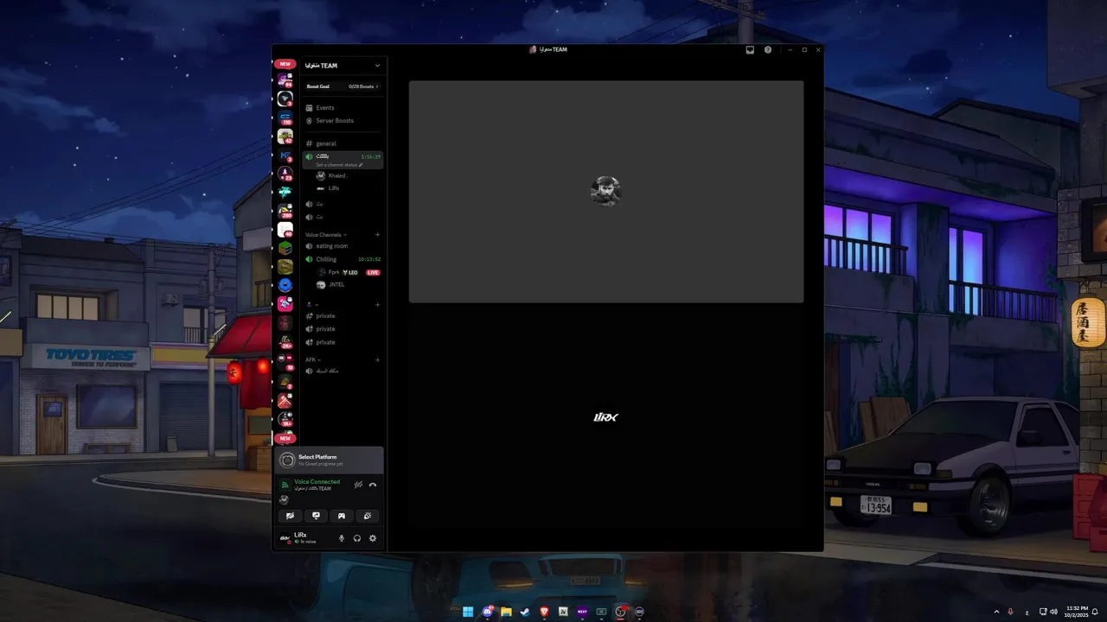
Task: Open the soundboard button
Action: point(368,516)
